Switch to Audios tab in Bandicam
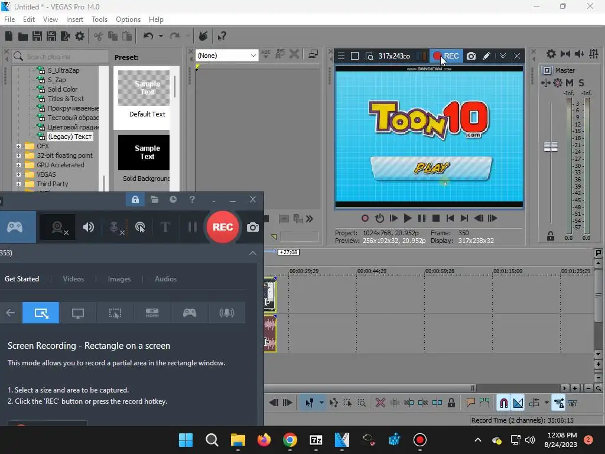605x454 pixels. pyautogui.click(x=165, y=279)
